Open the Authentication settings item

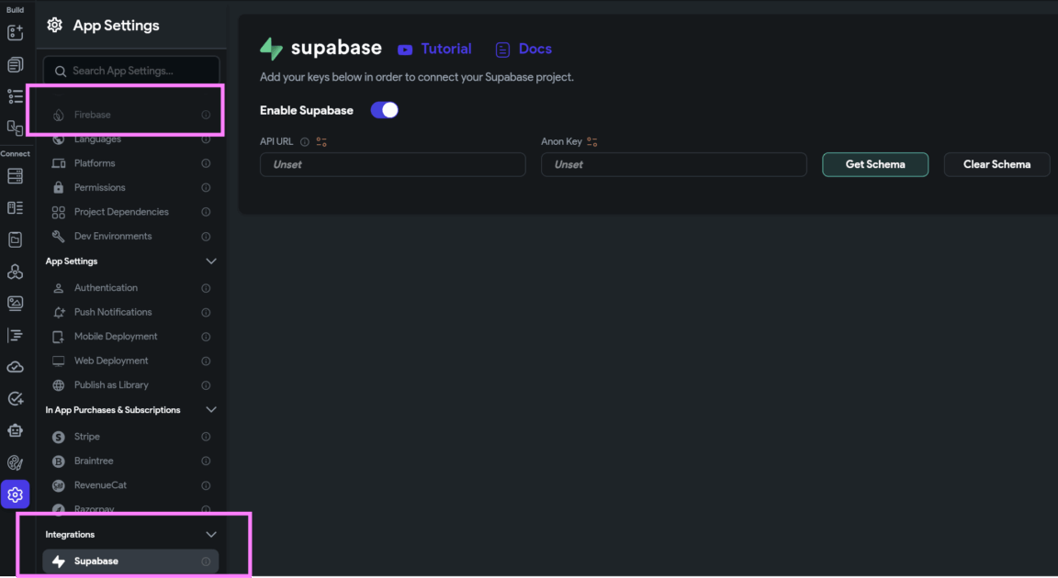coord(131,288)
